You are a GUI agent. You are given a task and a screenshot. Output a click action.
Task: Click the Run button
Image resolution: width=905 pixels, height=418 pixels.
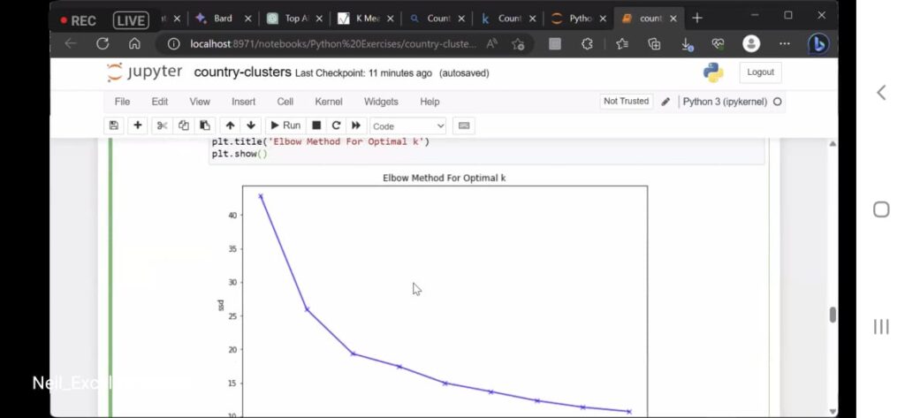point(285,125)
